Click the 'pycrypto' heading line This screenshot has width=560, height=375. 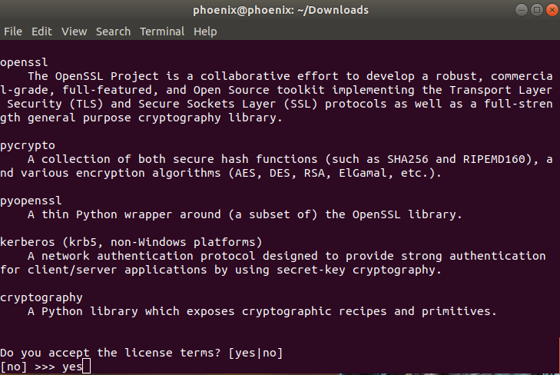[x=28, y=146]
